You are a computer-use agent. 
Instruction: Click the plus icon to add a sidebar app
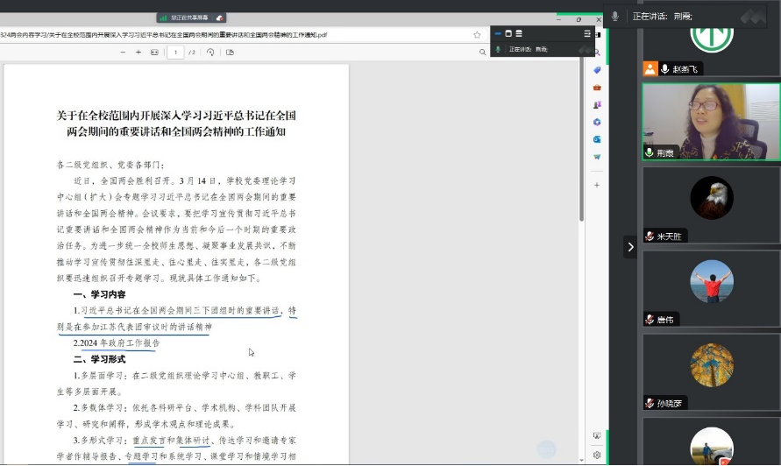tap(597, 185)
